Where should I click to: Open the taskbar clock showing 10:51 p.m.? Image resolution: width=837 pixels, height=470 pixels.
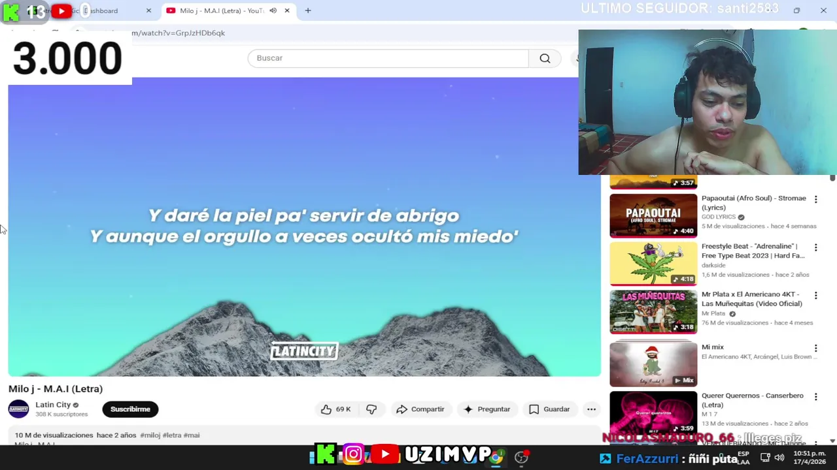[810, 458]
